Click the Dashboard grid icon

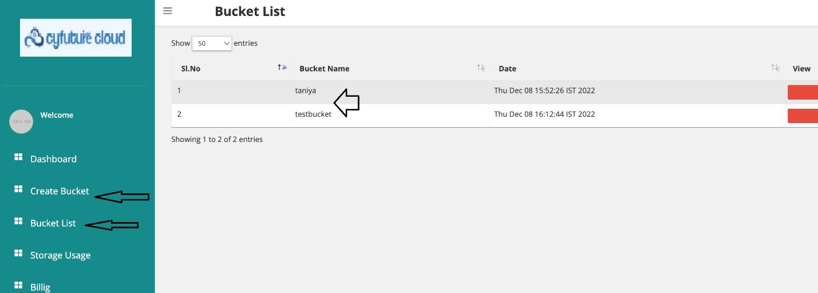[x=18, y=157]
